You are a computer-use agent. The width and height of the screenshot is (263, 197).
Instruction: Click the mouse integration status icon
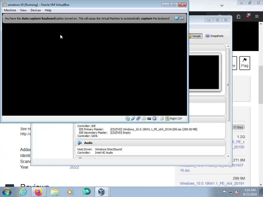click(x=162, y=119)
